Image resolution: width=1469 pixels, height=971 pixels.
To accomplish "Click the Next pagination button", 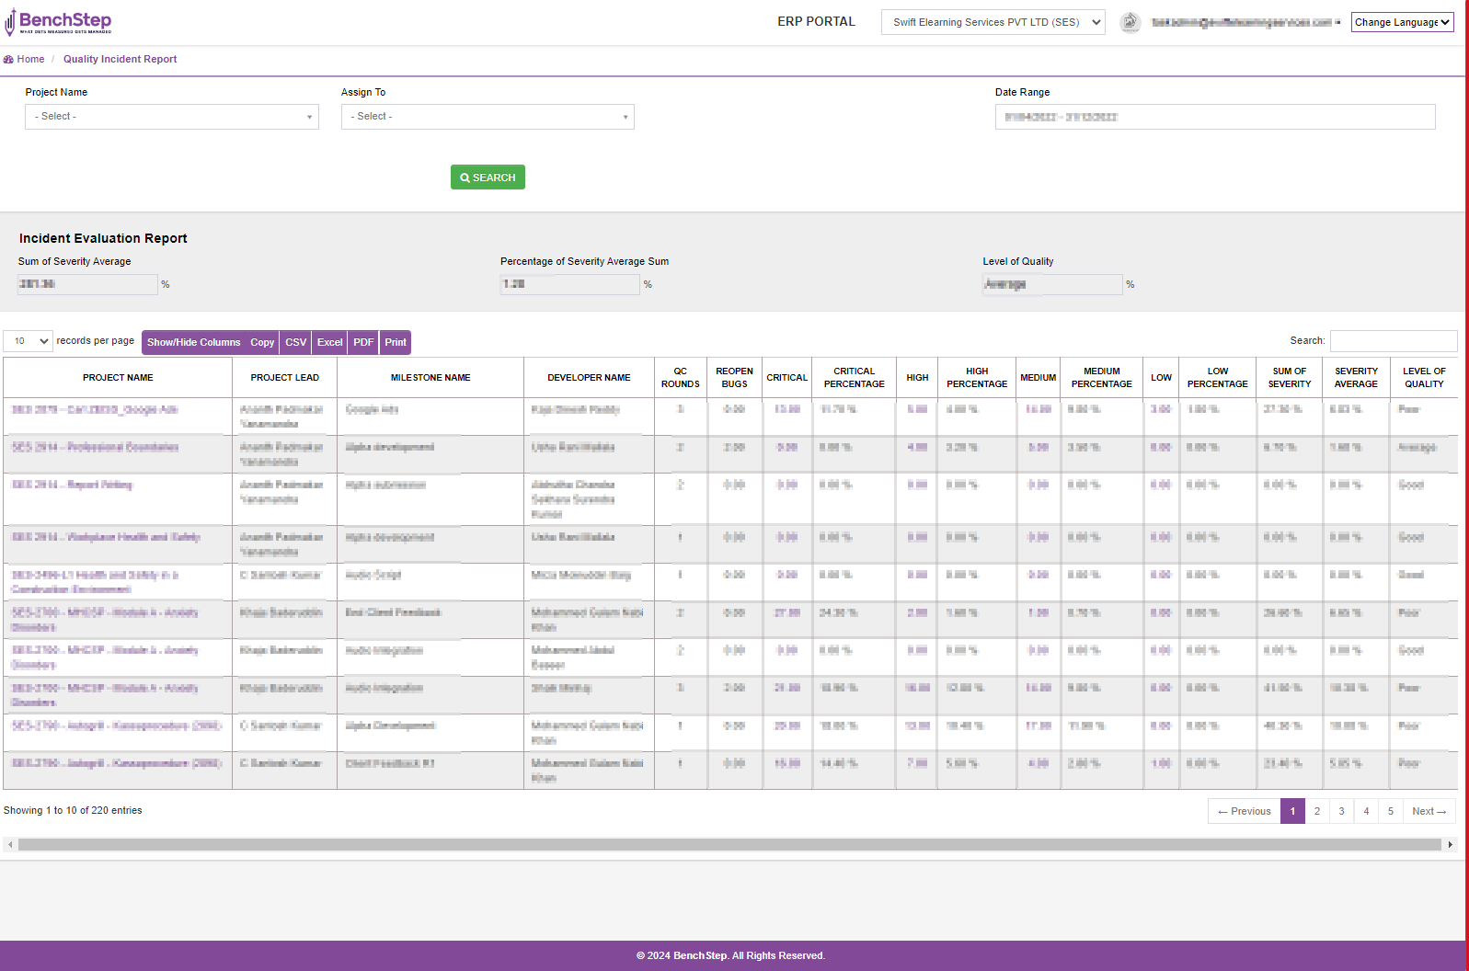I will (1429, 811).
